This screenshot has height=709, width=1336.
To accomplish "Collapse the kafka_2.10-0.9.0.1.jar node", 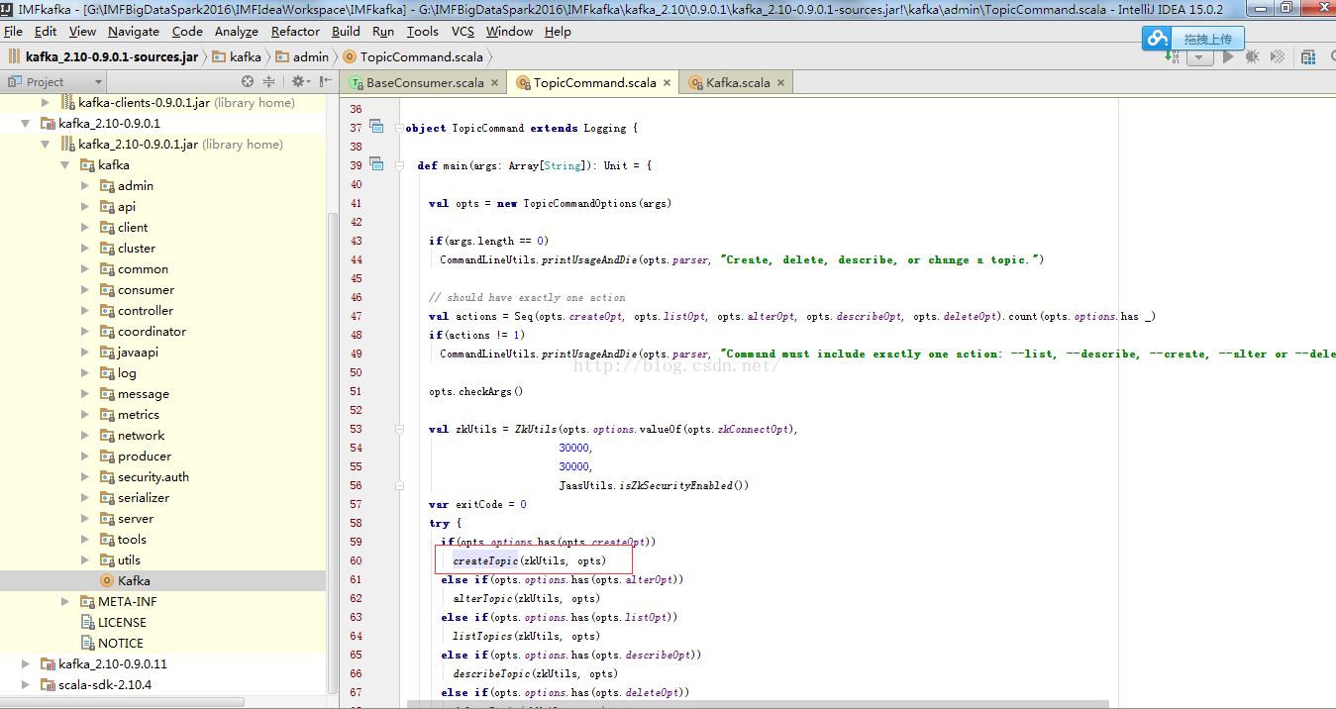I will (46, 144).
